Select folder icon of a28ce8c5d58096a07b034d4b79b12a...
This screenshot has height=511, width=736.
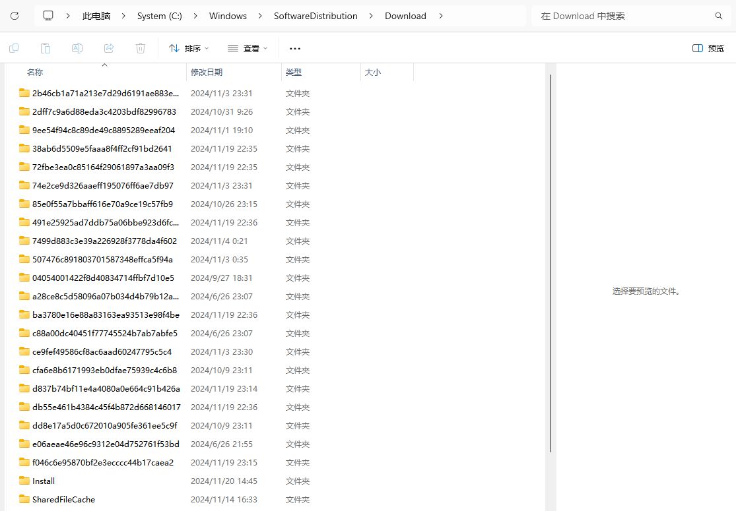pyautogui.click(x=24, y=296)
